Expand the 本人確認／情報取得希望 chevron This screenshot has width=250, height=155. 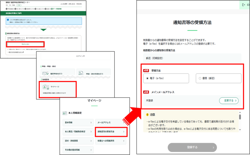tap(91, 132)
